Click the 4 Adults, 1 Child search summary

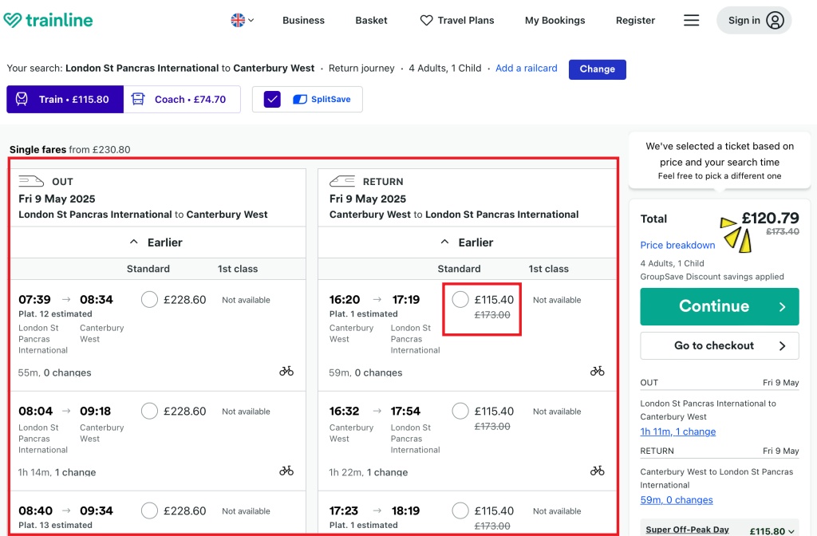coord(445,69)
